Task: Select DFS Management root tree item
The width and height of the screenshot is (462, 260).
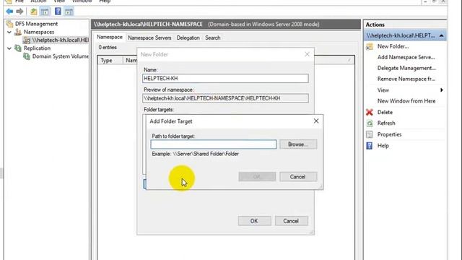Action: tap(36, 24)
